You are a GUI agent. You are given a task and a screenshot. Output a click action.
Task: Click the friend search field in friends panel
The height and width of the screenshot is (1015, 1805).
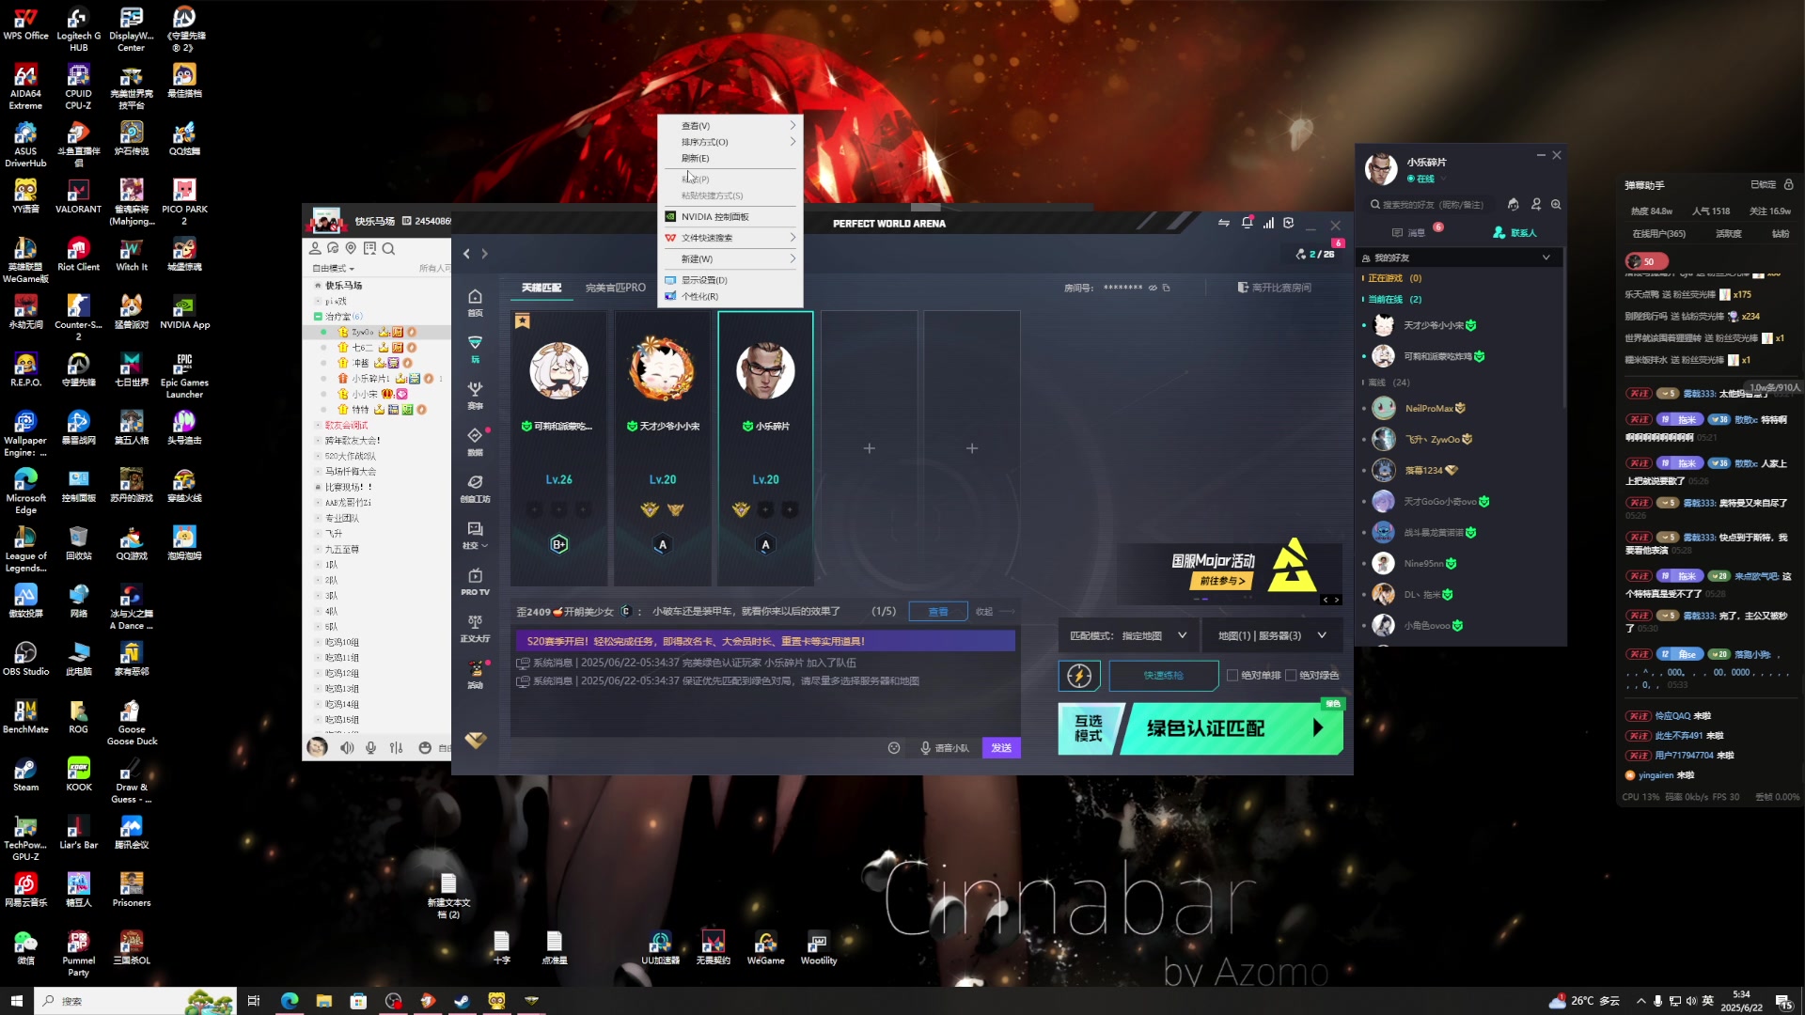coord(1432,204)
